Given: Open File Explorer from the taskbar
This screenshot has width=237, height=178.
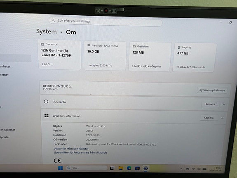Looking at the screenshot, I should 121,168.
